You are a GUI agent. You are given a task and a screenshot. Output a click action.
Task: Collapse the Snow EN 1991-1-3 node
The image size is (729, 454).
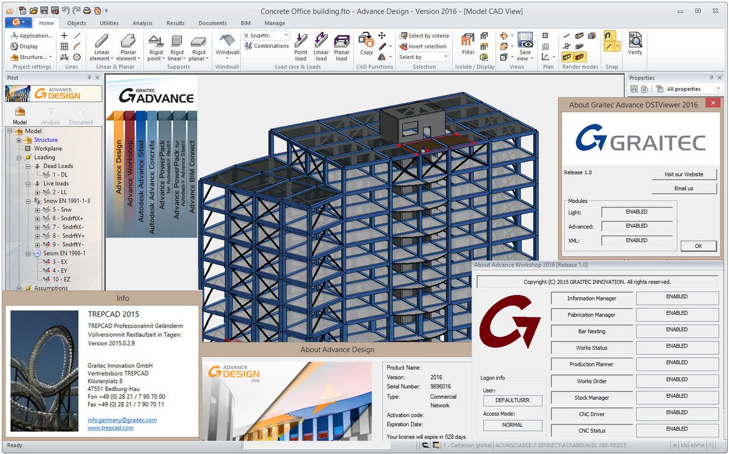[28, 201]
